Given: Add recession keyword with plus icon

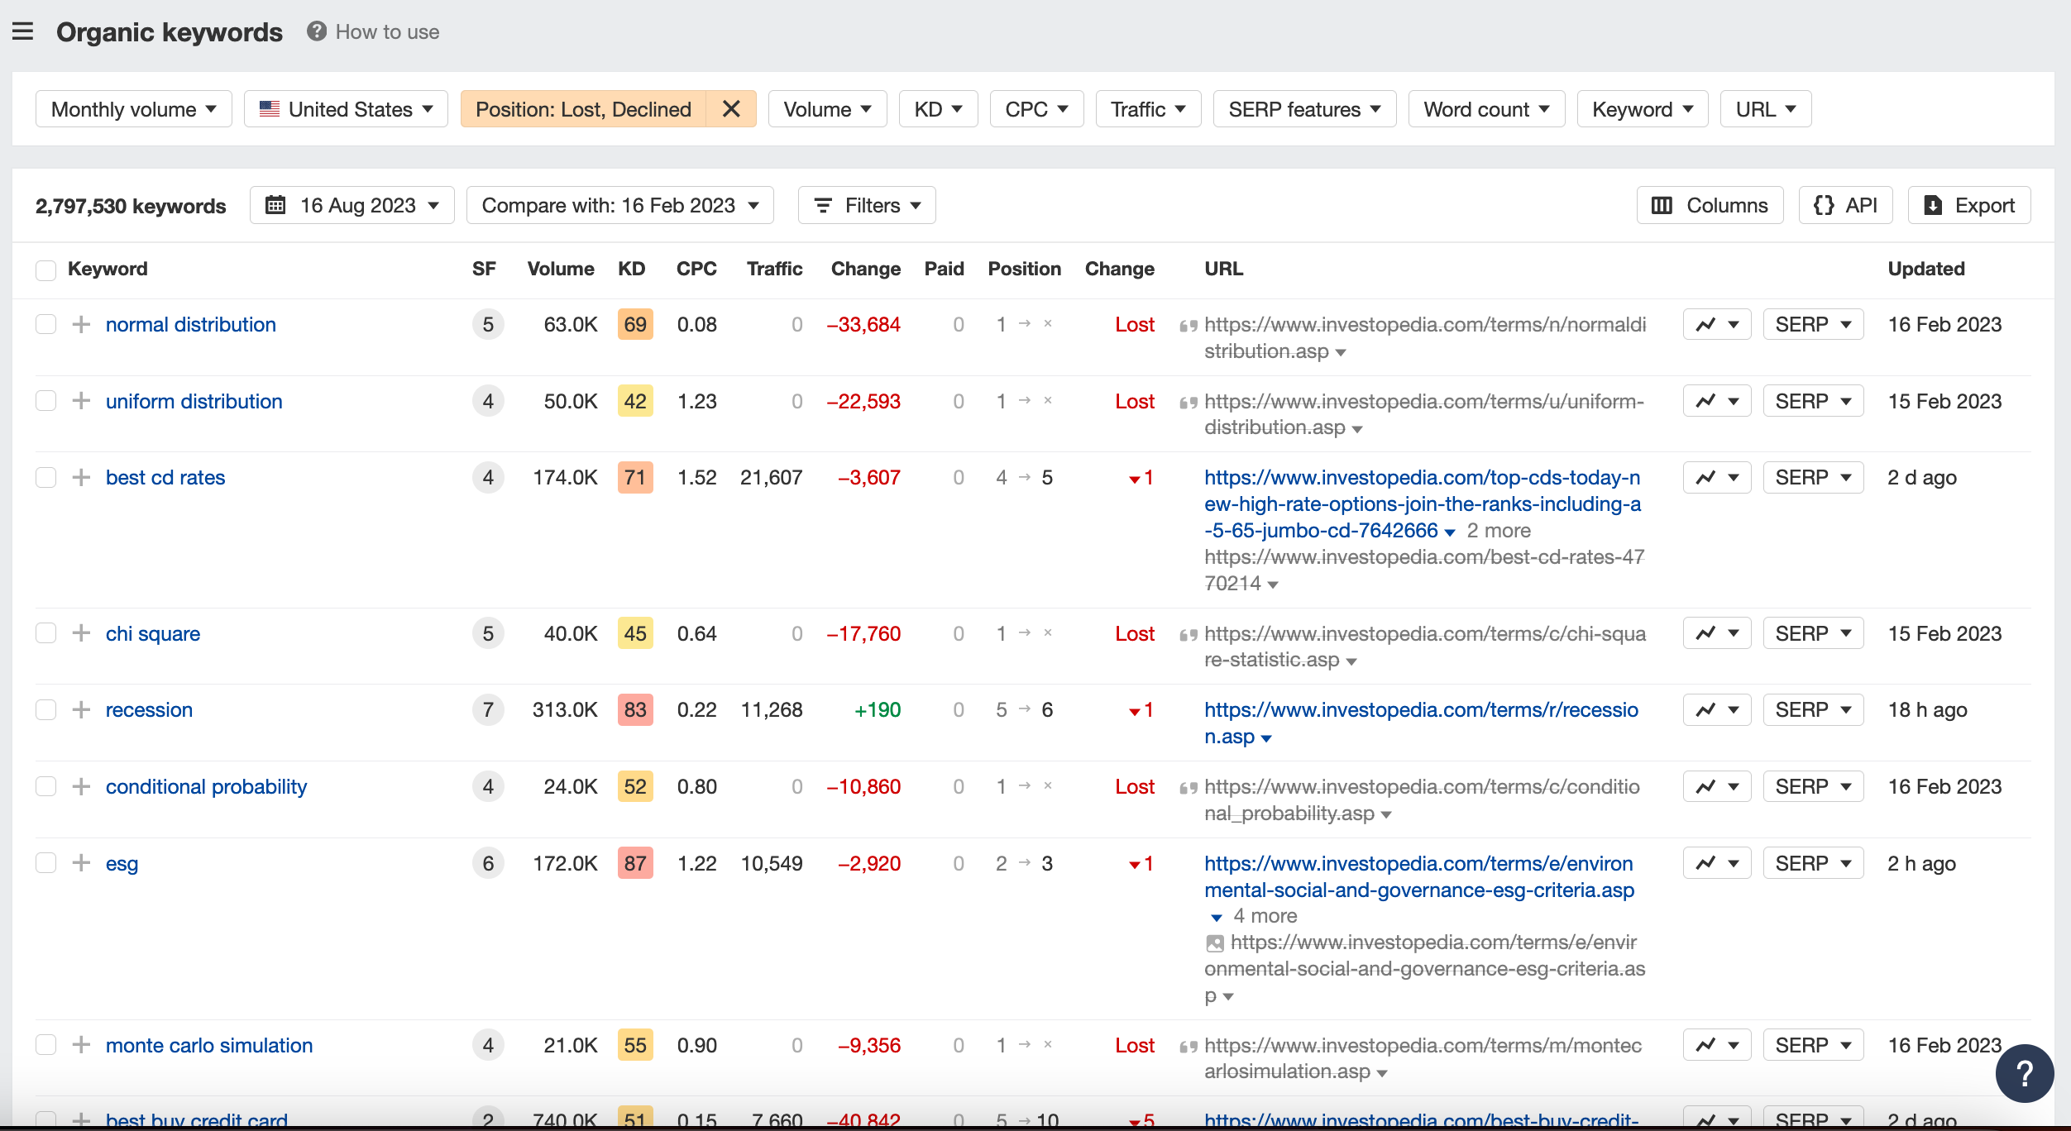Looking at the screenshot, I should (x=81, y=709).
